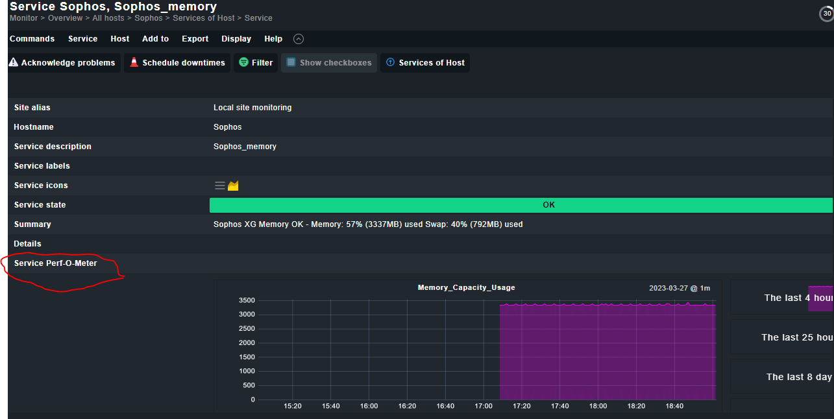Open the Help menu
834x419 pixels.
tap(273, 39)
